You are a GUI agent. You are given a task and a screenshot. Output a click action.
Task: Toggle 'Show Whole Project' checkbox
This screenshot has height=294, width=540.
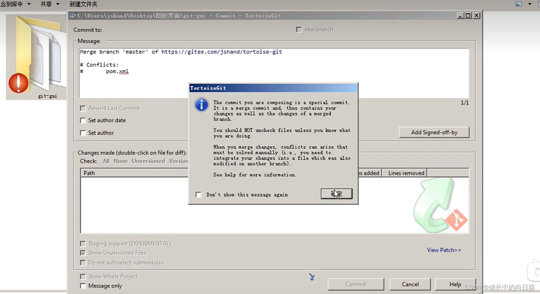[x=83, y=277]
